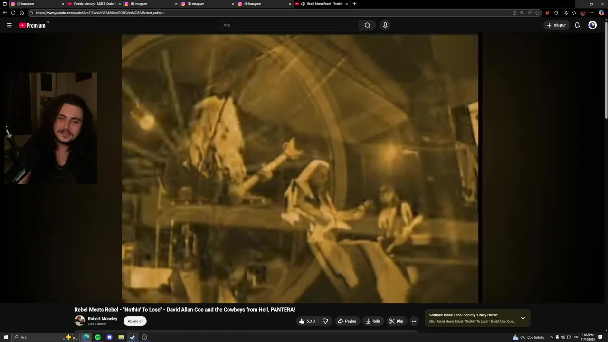The width and height of the screenshot is (608, 342).
Task: Open the YouTube account avatar menu
Action: (x=592, y=25)
